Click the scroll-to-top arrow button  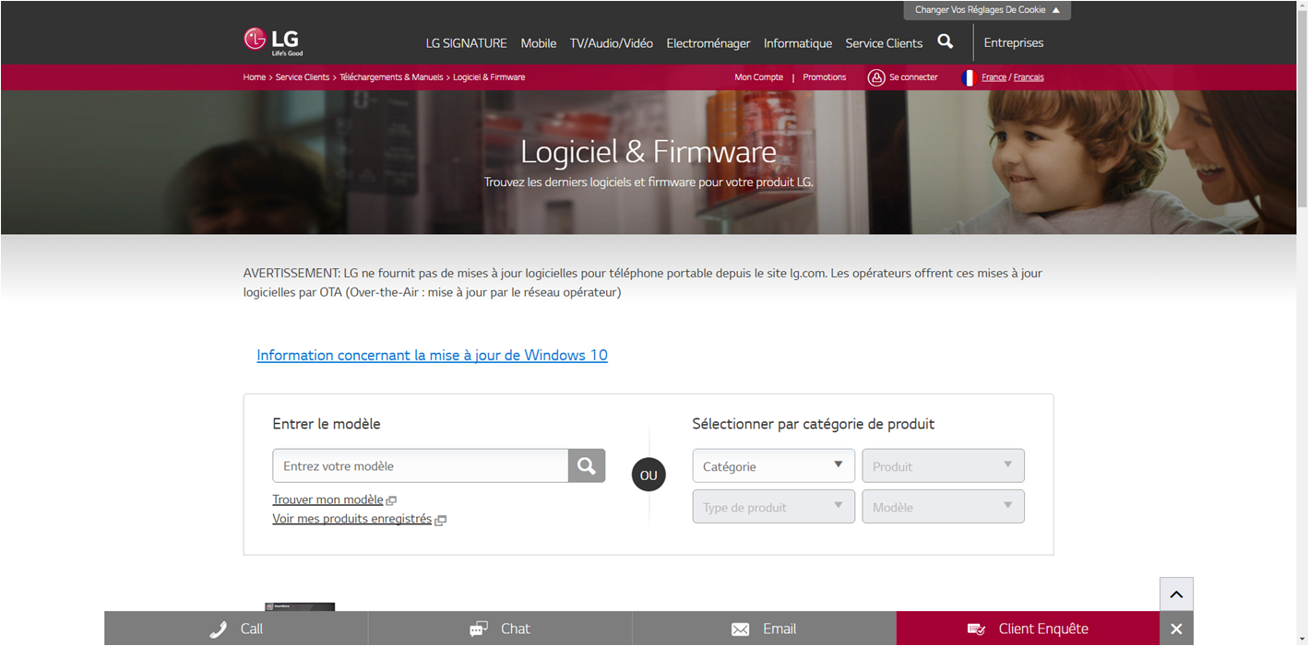pyautogui.click(x=1176, y=594)
